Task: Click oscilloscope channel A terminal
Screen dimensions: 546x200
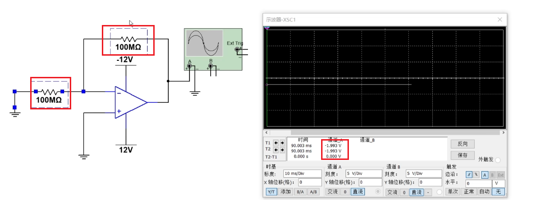Action: pyautogui.click(x=190, y=66)
